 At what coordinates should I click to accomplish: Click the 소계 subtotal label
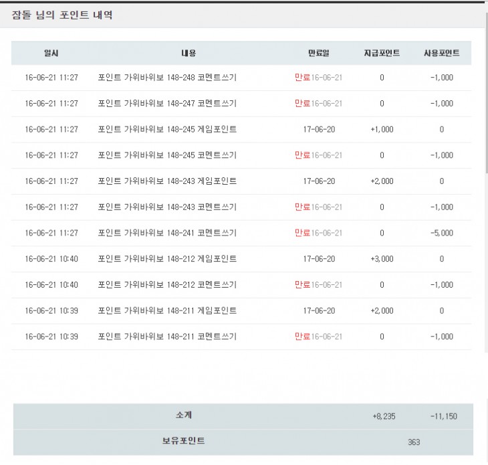coord(183,415)
